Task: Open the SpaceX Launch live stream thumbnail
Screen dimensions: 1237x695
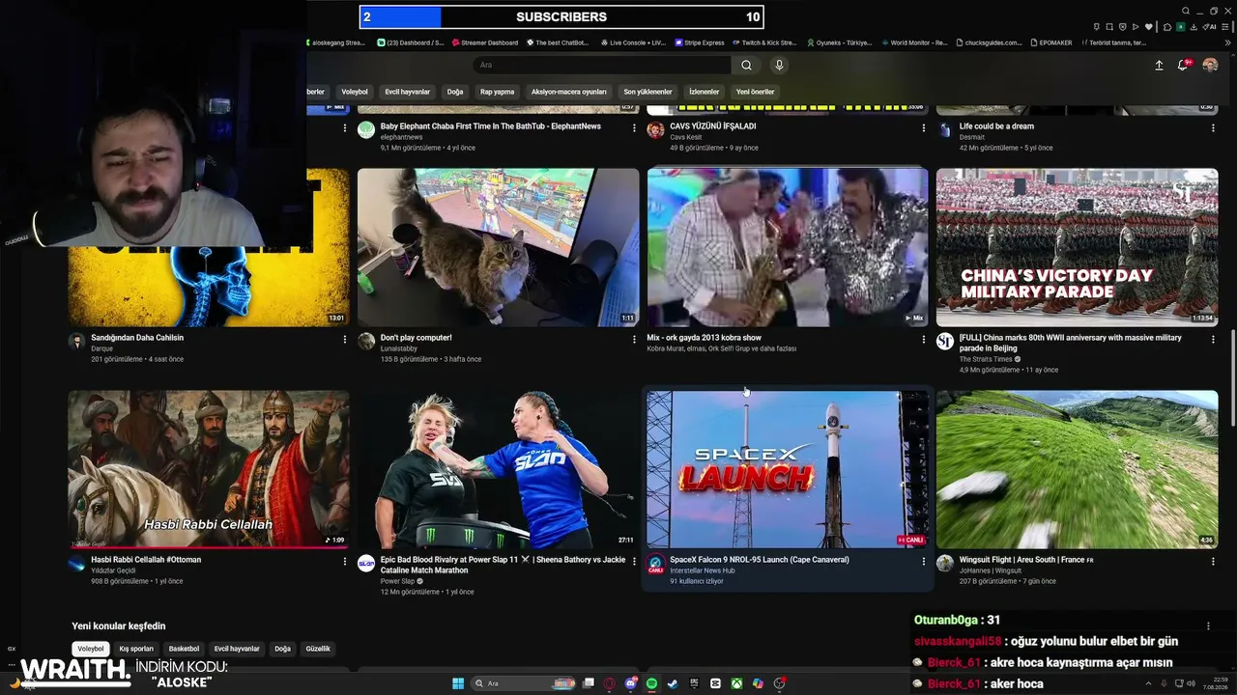Action: 788,469
